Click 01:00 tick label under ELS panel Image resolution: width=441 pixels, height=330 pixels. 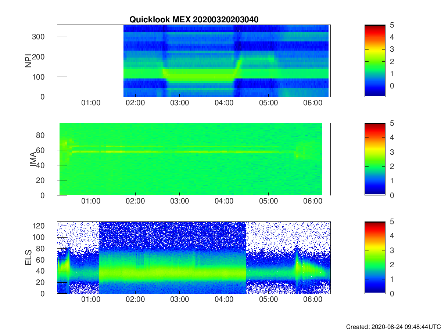(91, 300)
